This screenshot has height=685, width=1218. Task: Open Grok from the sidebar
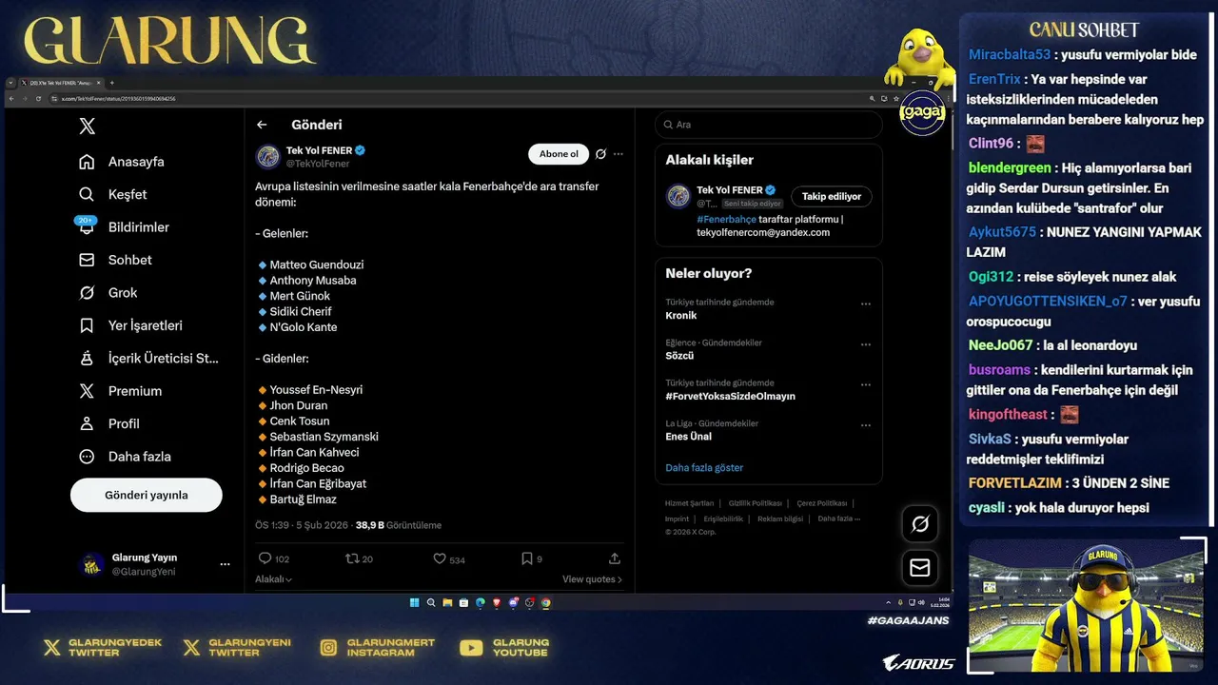108,292
